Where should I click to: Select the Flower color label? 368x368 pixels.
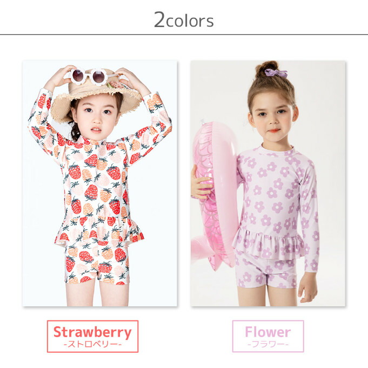(268, 336)
